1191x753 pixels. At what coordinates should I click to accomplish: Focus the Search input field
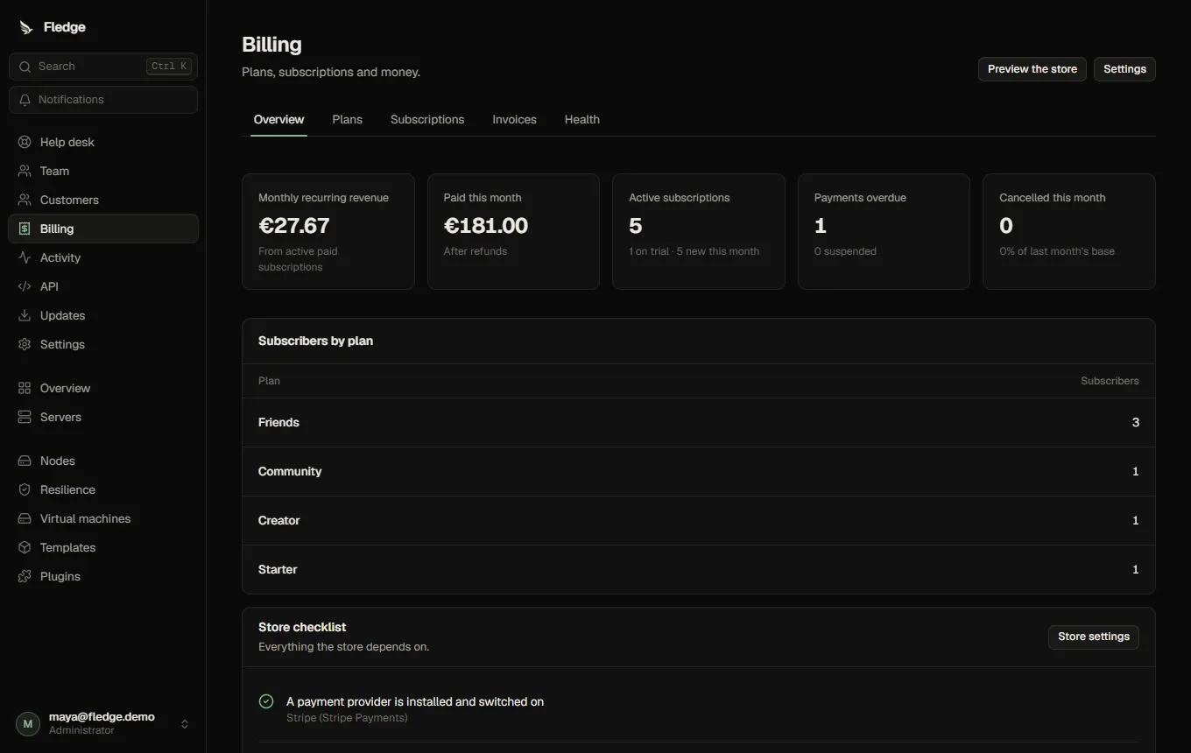coord(103,67)
